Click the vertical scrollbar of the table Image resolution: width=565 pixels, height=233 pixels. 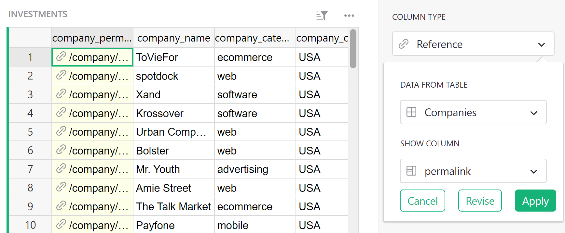(353, 49)
